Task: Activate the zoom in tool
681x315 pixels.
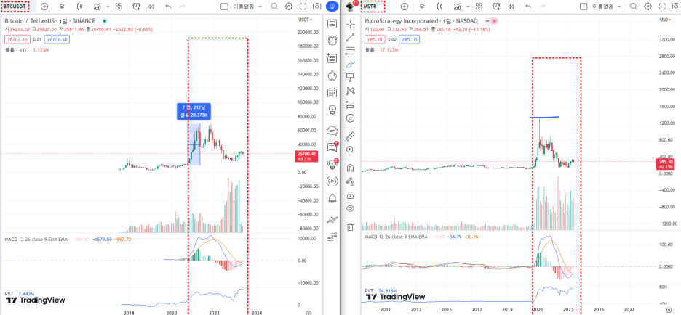Action: coord(350,150)
